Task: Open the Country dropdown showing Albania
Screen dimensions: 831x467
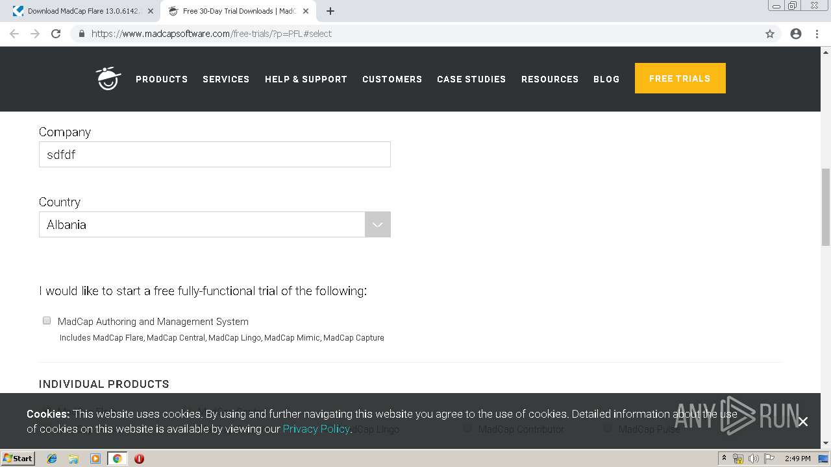Action: point(214,224)
